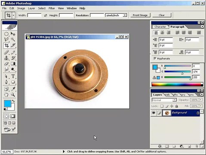Select the Clone Stamp tool
Screen dimensions: 206x155
pyautogui.click(x=6, y=58)
